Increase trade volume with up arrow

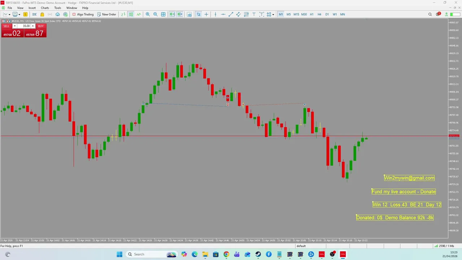pyautogui.click(x=33, y=26)
